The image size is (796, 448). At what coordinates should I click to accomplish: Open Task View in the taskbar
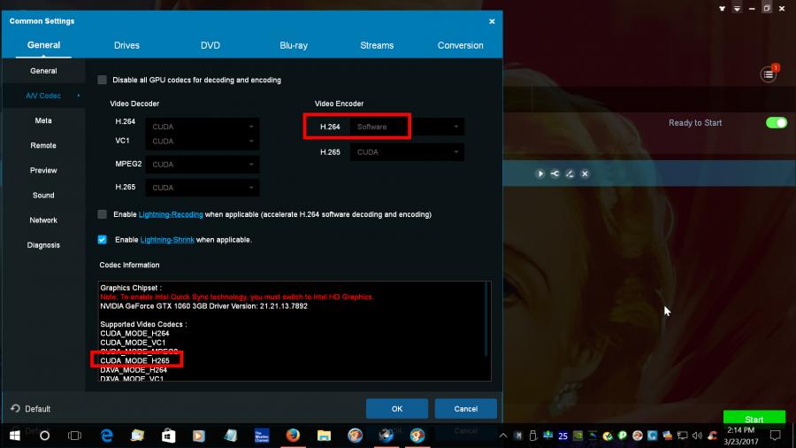pyautogui.click(x=74, y=436)
